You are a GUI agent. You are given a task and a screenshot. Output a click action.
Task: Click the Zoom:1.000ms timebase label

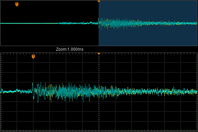pyautogui.click(x=70, y=49)
